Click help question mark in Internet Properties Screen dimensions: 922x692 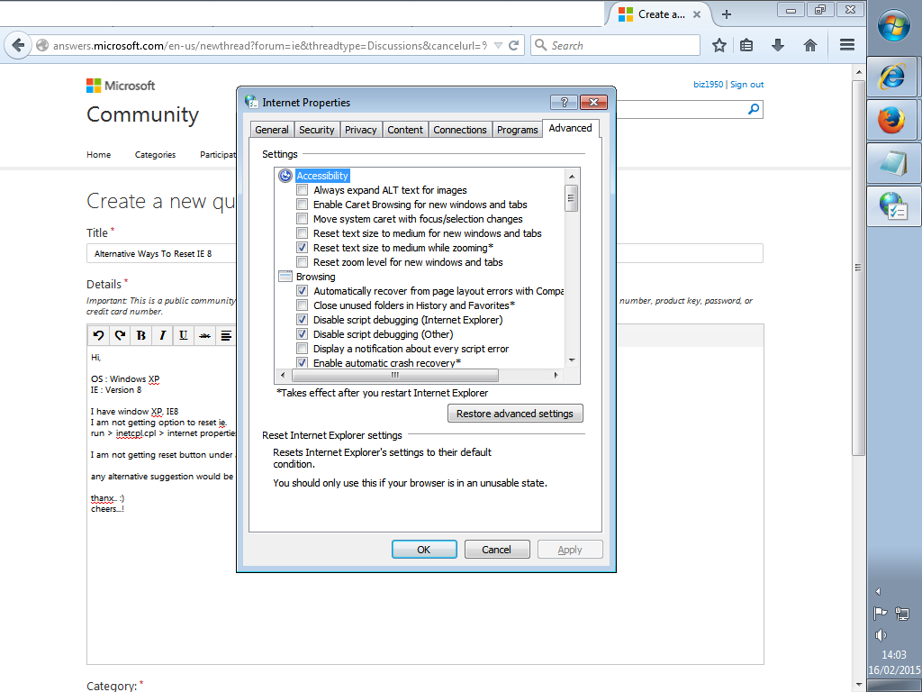(x=564, y=103)
